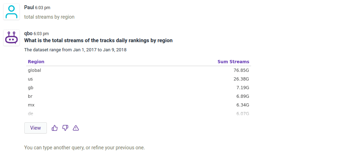
Task: Sort by the Region column header
Action: [36, 61]
